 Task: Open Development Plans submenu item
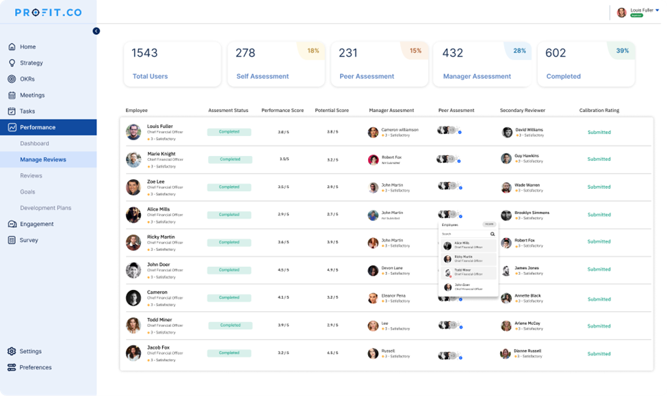[x=45, y=208]
